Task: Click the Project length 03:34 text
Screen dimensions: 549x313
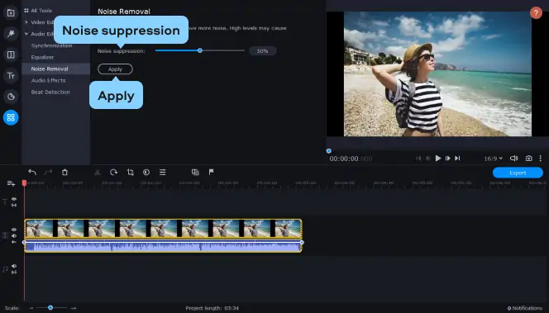Action: tap(212, 308)
